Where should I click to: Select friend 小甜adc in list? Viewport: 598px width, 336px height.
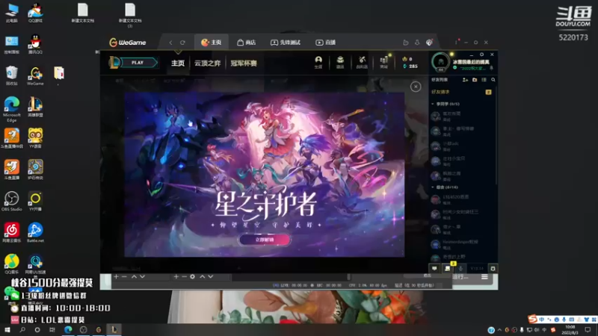point(461,146)
